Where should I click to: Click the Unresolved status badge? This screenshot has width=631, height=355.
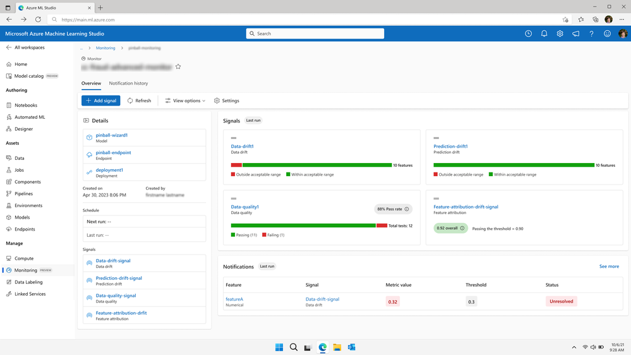coord(561,301)
